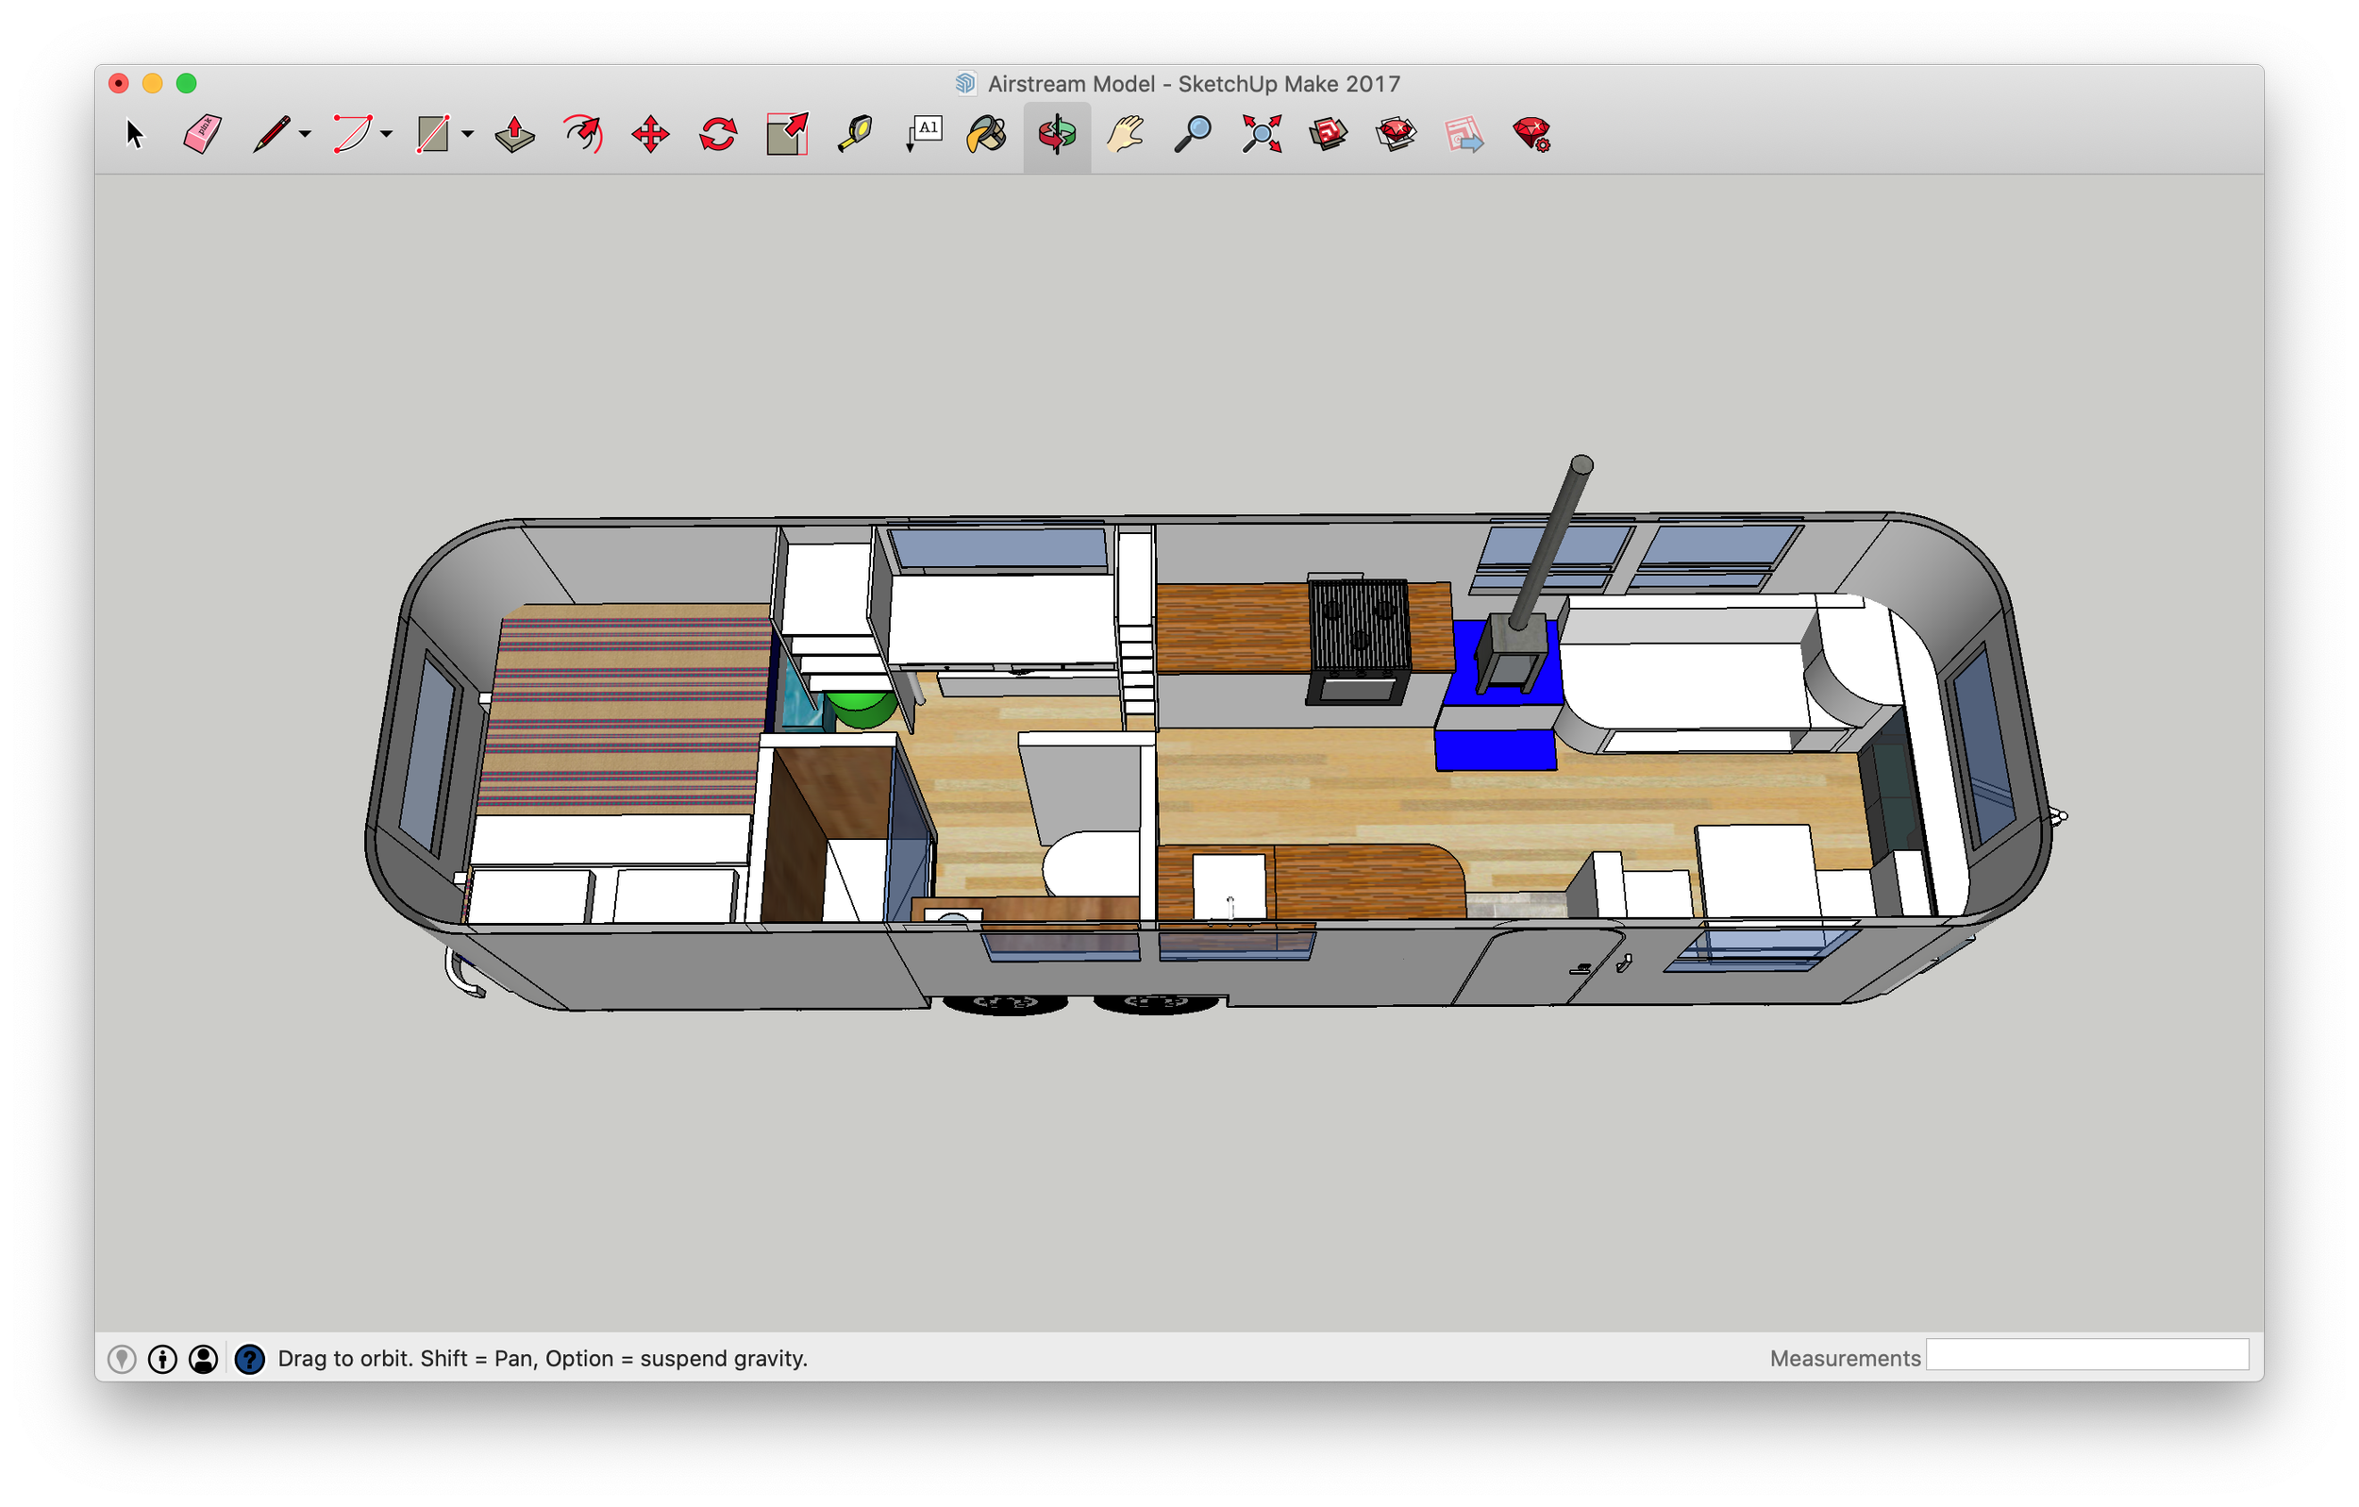Expand Shapes tool dropdown arrow
This screenshot has width=2359, height=1507.
(468, 134)
